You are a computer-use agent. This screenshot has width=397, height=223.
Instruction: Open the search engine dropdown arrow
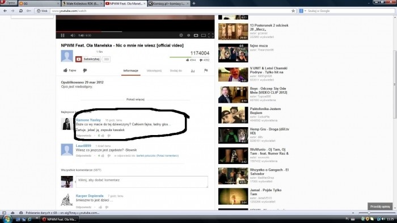pos(305,11)
